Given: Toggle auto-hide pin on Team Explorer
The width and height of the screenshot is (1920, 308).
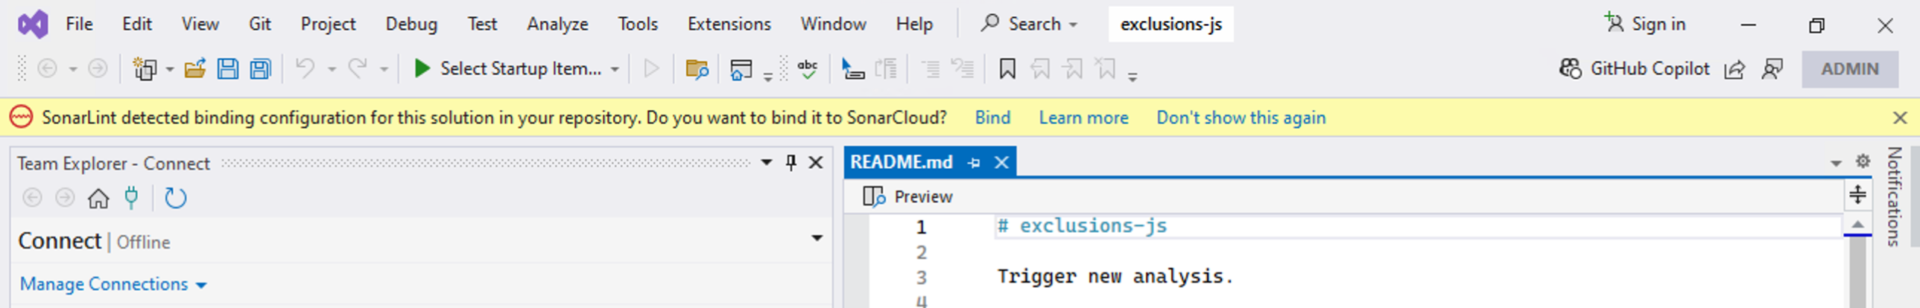Looking at the screenshot, I should coord(791,162).
